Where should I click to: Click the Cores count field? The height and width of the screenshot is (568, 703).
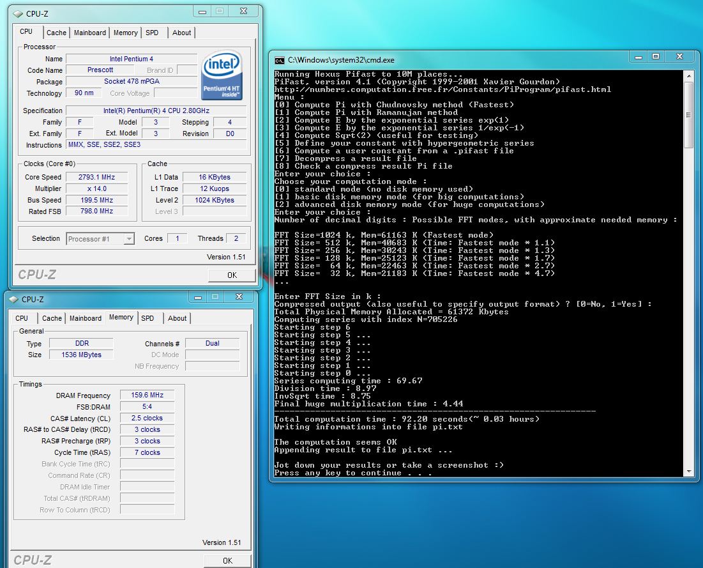(x=177, y=238)
